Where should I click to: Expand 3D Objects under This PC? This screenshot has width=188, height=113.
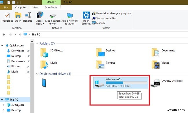[x=4, y=105]
